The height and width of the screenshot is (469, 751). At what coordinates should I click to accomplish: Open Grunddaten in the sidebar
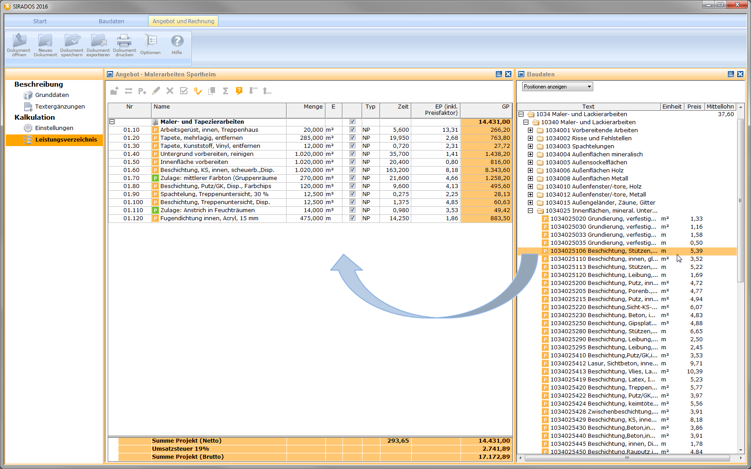52,95
